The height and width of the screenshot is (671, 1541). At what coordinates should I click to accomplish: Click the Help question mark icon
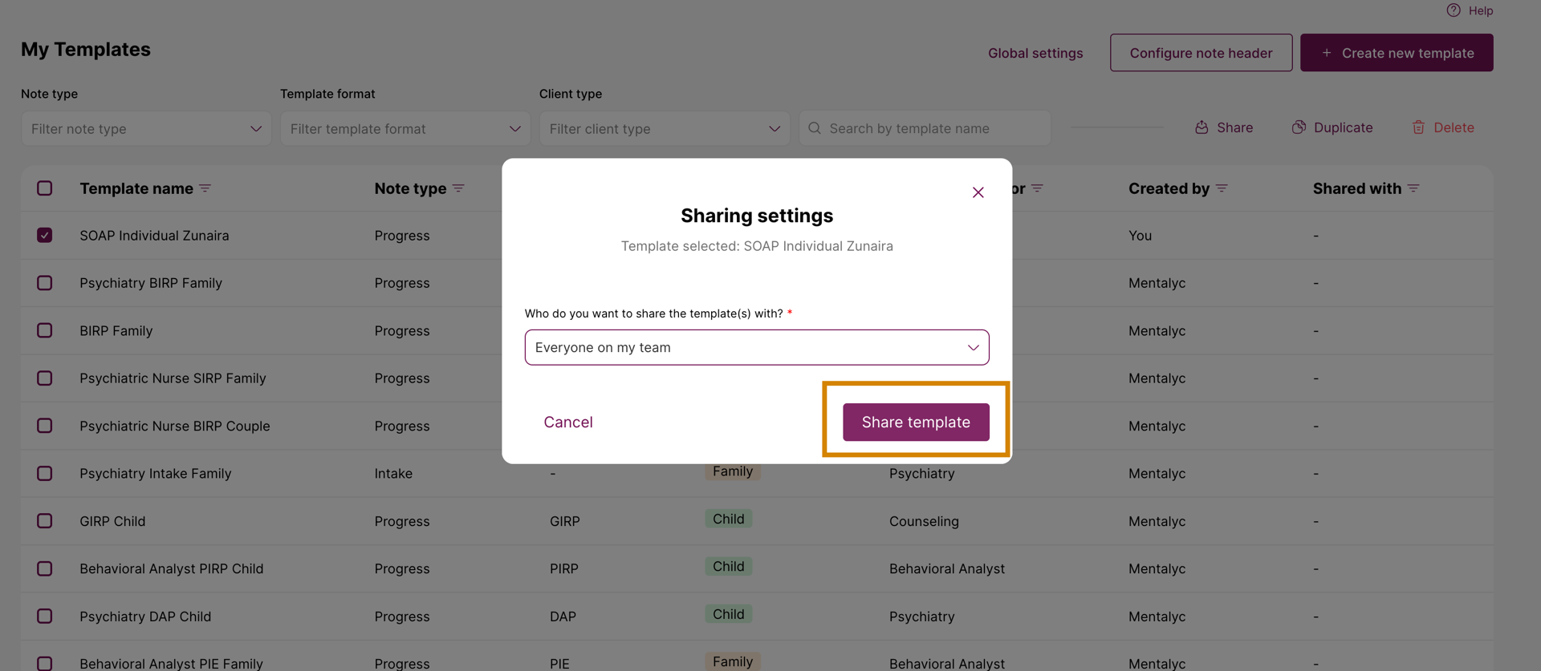1454,10
